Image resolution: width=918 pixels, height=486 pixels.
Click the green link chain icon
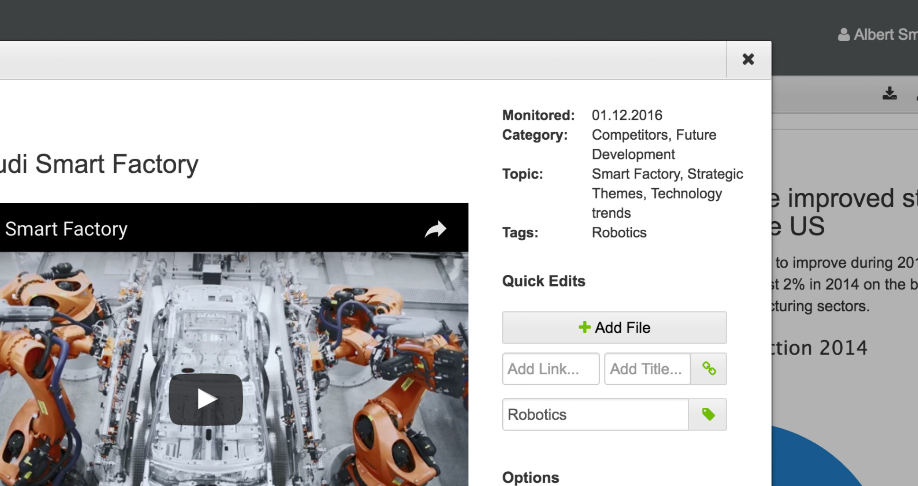click(709, 369)
